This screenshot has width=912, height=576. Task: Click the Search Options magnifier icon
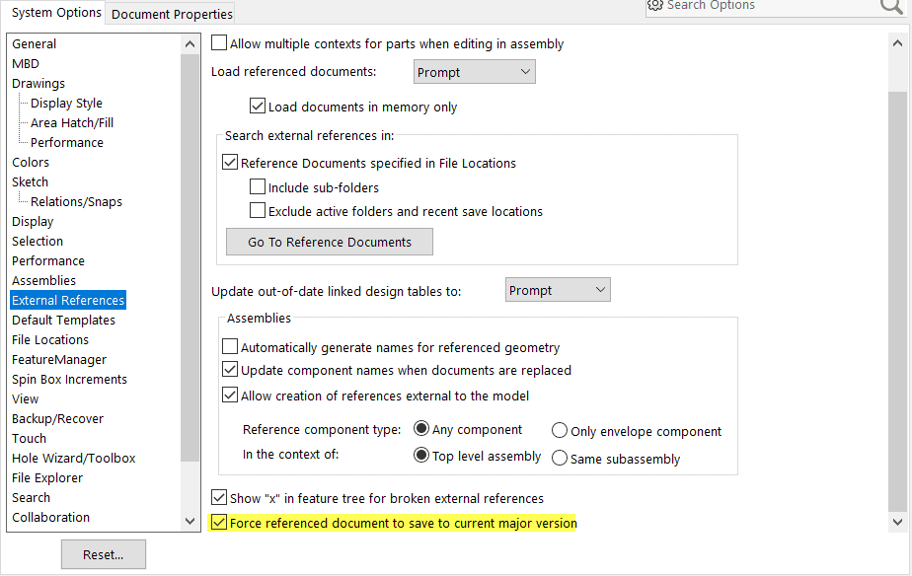click(x=891, y=6)
